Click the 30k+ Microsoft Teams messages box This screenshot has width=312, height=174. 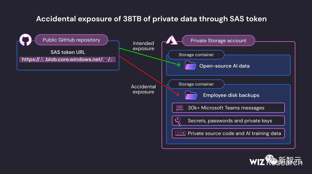228,108
